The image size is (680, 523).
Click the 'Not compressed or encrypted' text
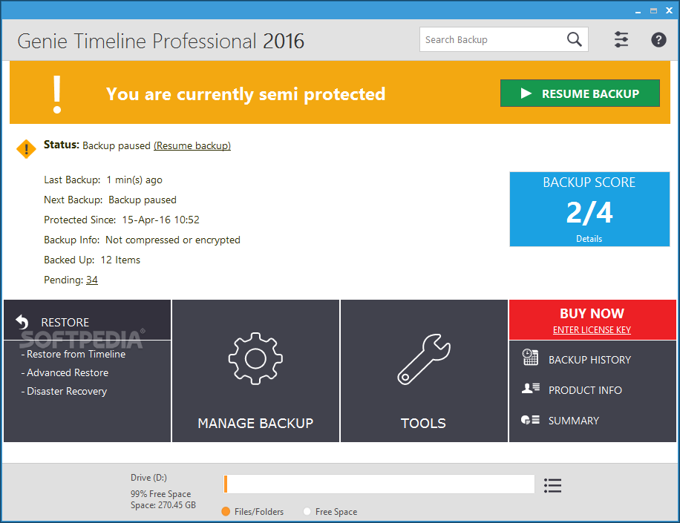click(173, 240)
